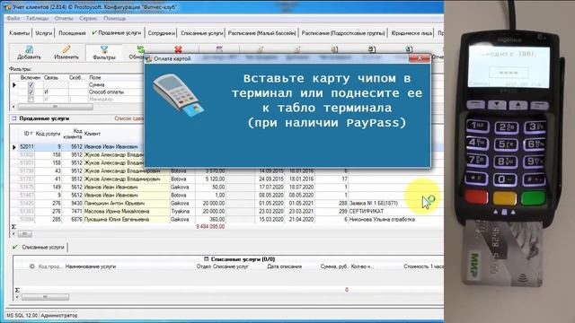
Task: Click the Изменить pencil icon
Action: 66,49
